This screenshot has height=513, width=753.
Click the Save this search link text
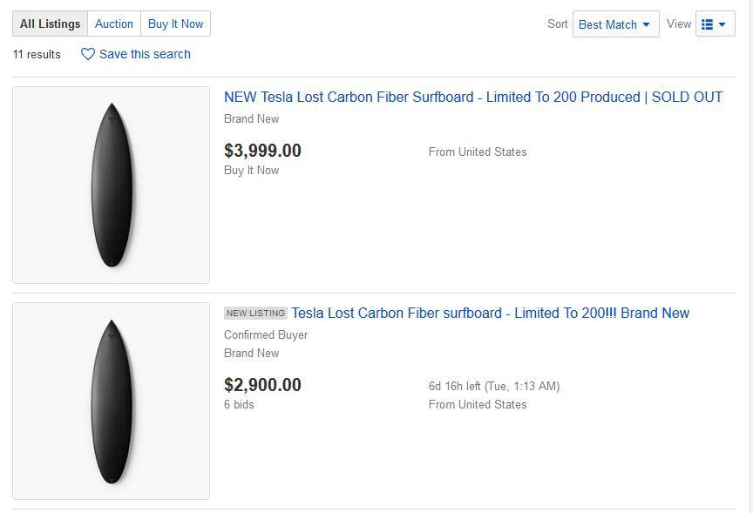coord(145,54)
